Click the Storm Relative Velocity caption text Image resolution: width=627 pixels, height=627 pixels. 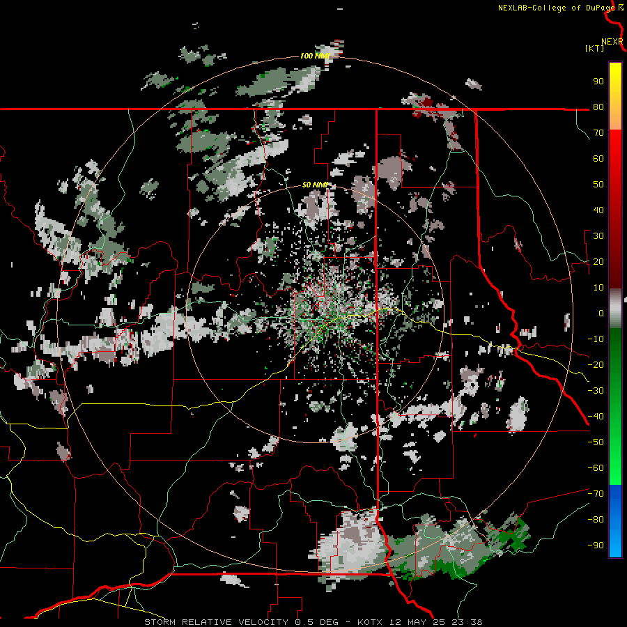pos(313,622)
